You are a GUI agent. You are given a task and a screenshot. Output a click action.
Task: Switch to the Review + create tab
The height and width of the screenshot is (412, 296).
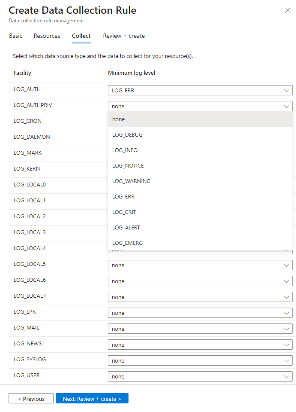[x=123, y=36]
